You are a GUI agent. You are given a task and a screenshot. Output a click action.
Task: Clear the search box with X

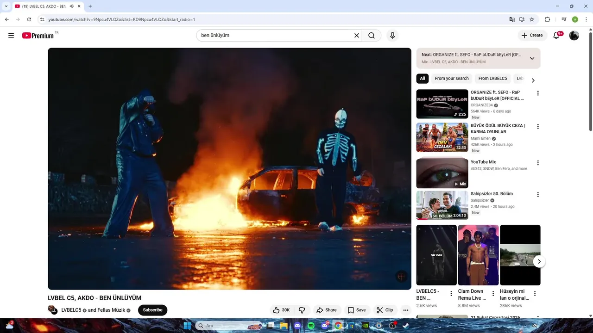click(x=357, y=36)
